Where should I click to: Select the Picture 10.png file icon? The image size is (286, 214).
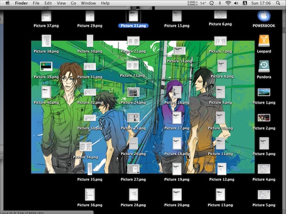pyautogui.click(x=221, y=118)
